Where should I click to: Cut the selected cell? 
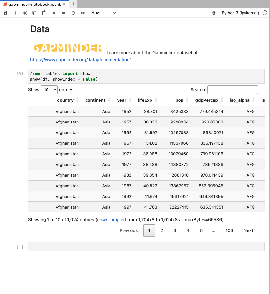tap(25, 13)
